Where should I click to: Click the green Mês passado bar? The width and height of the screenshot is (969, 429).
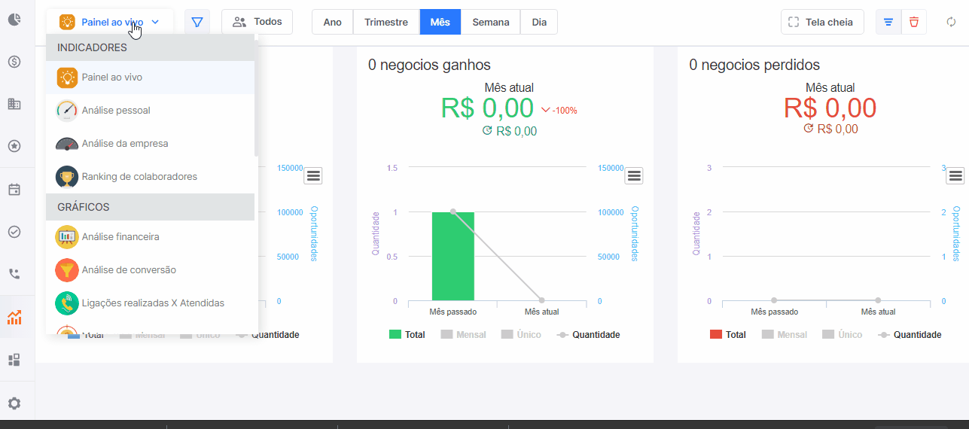(453, 257)
